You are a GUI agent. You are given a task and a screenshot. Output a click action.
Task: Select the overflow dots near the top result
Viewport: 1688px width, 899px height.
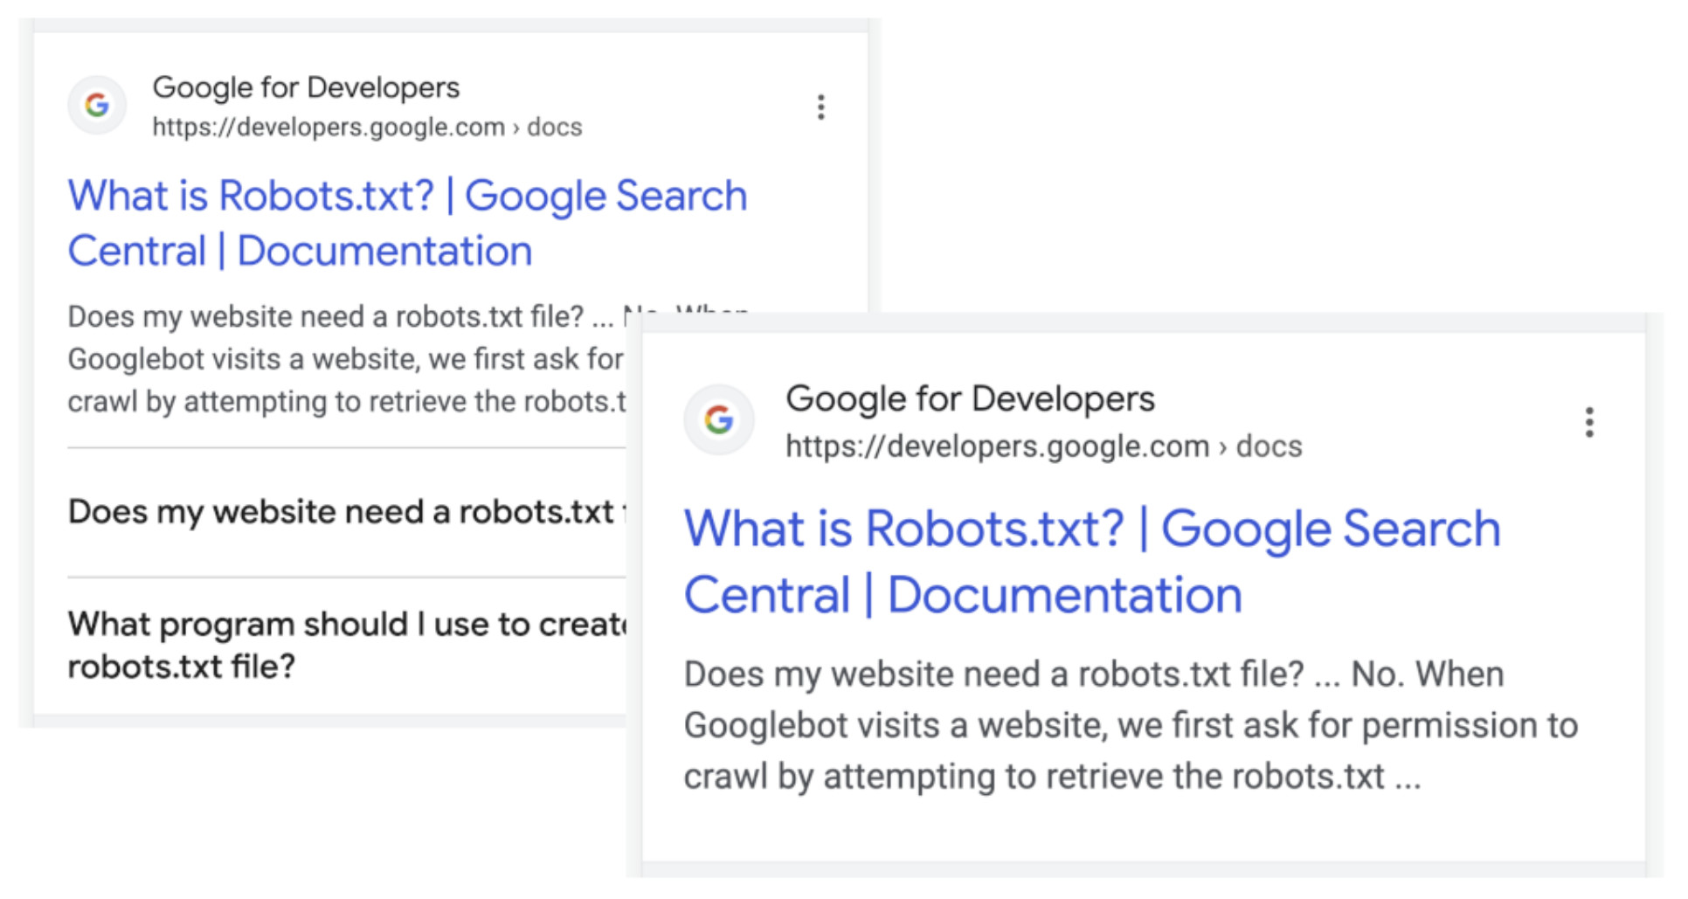tap(820, 107)
